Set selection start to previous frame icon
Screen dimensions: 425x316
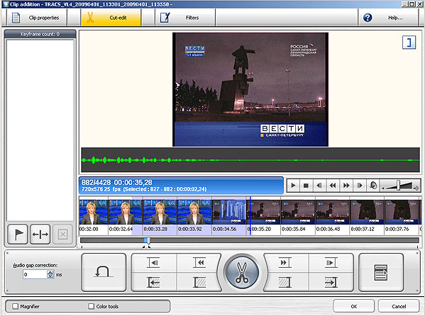coord(154,263)
